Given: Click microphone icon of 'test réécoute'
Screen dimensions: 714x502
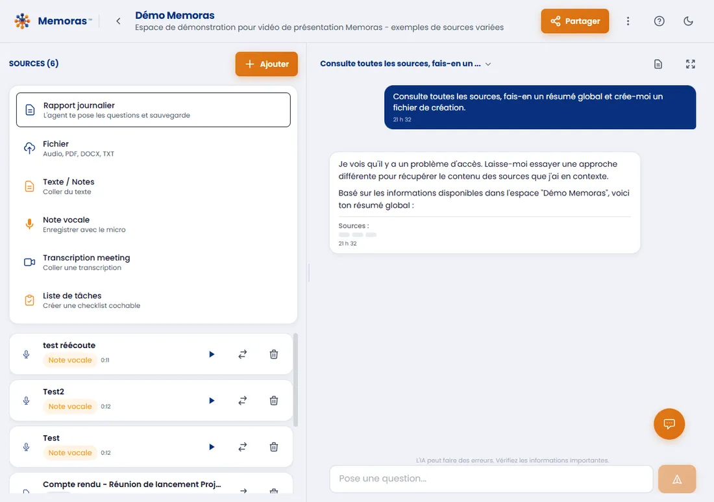Looking at the screenshot, I should pos(27,355).
